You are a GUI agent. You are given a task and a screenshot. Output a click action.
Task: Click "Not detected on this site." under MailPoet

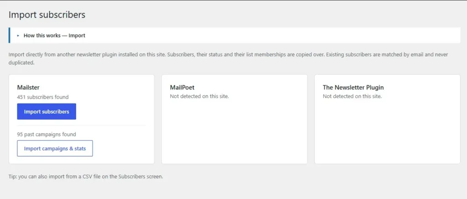point(199,96)
